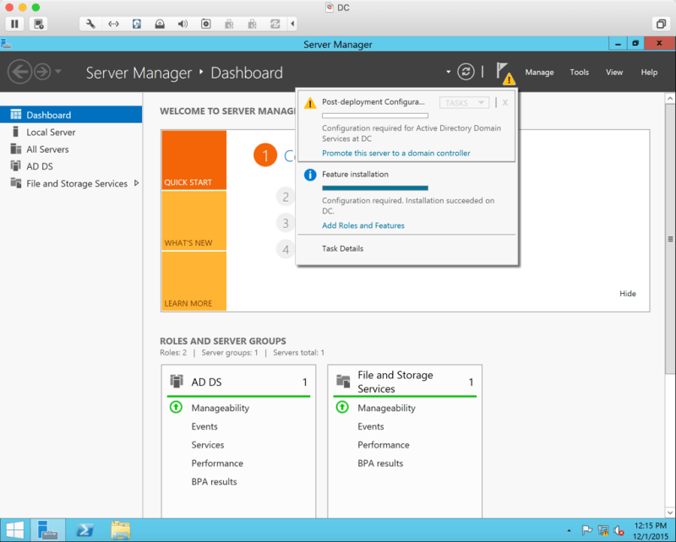This screenshot has width=676, height=542.
Task: Expand File and Storage Services arrow
Action: (137, 183)
